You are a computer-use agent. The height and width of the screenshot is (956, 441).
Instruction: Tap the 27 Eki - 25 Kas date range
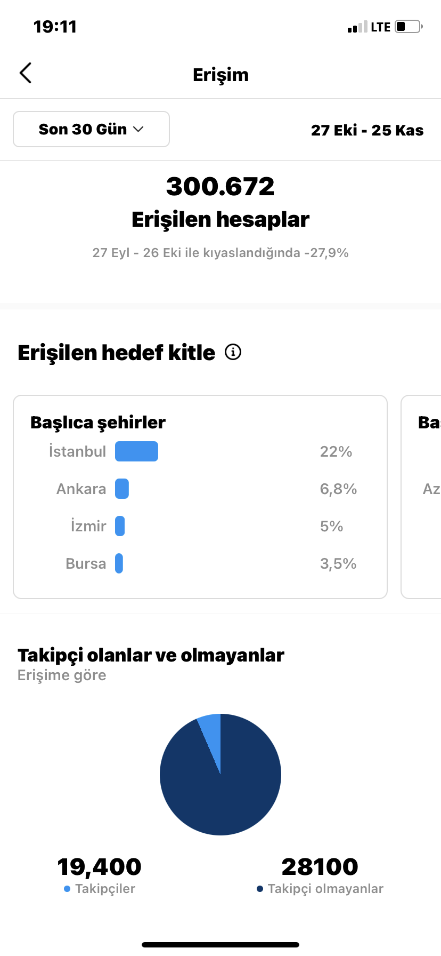coord(367,130)
